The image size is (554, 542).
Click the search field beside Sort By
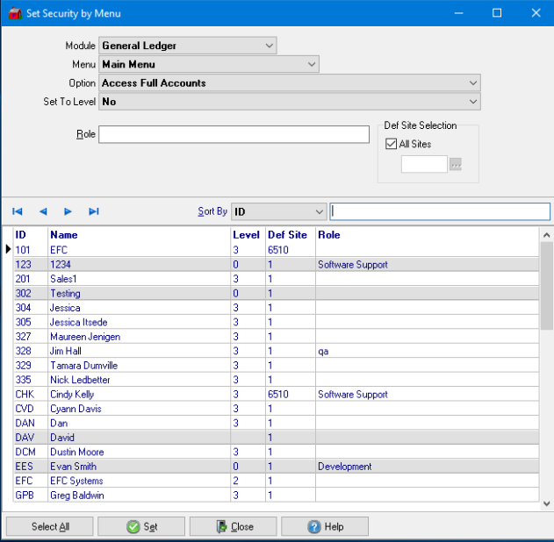coord(440,211)
